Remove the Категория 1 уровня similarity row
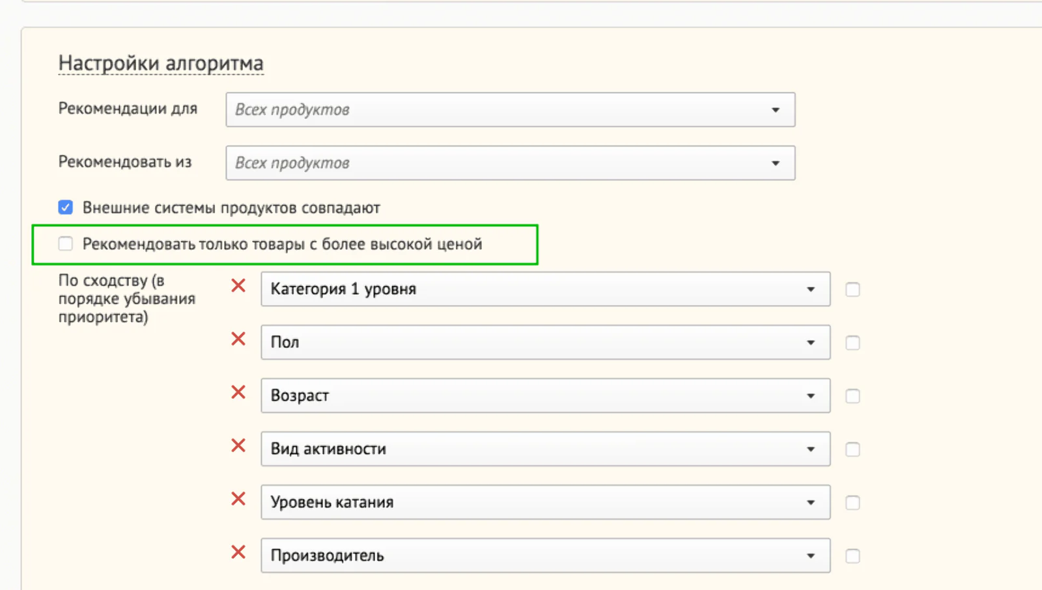The height and width of the screenshot is (590, 1042). (x=238, y=286)
